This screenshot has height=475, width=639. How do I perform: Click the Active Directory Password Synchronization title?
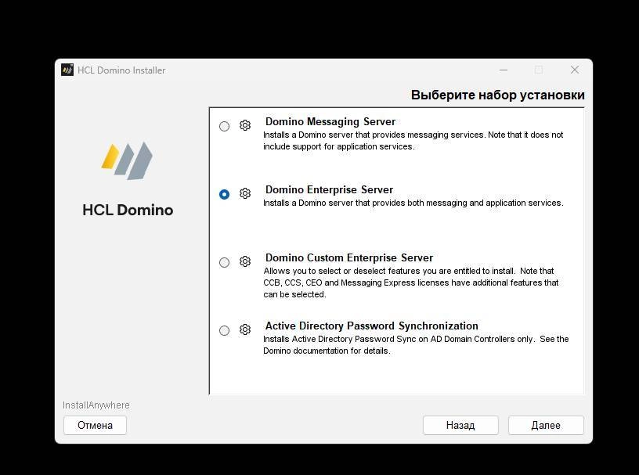[x=372, y=326]
